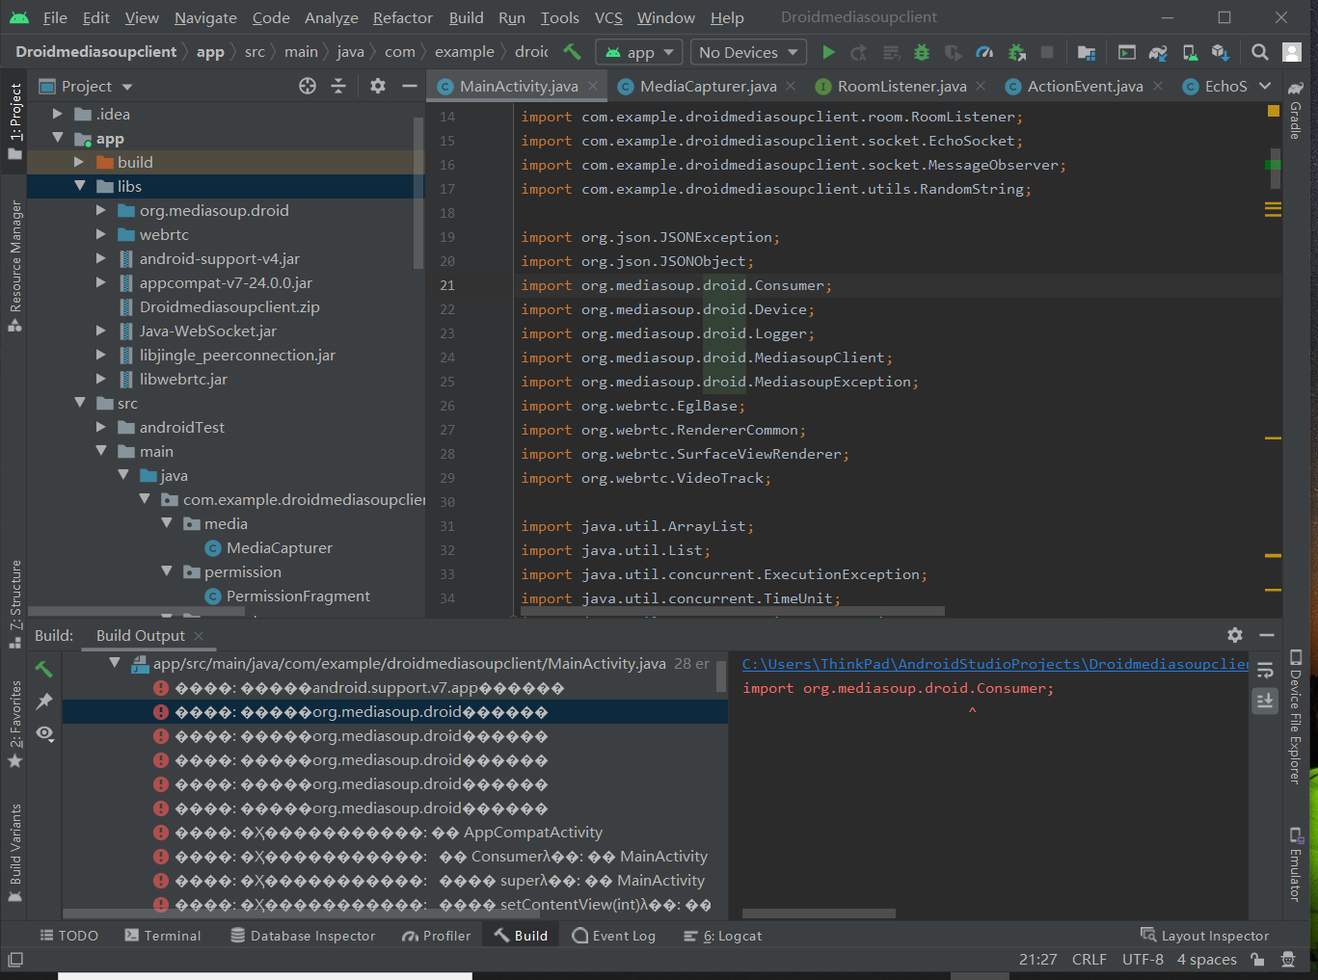Collapse MainActivity.java build errors node
Screen dimensions: 1318x980
115,663
